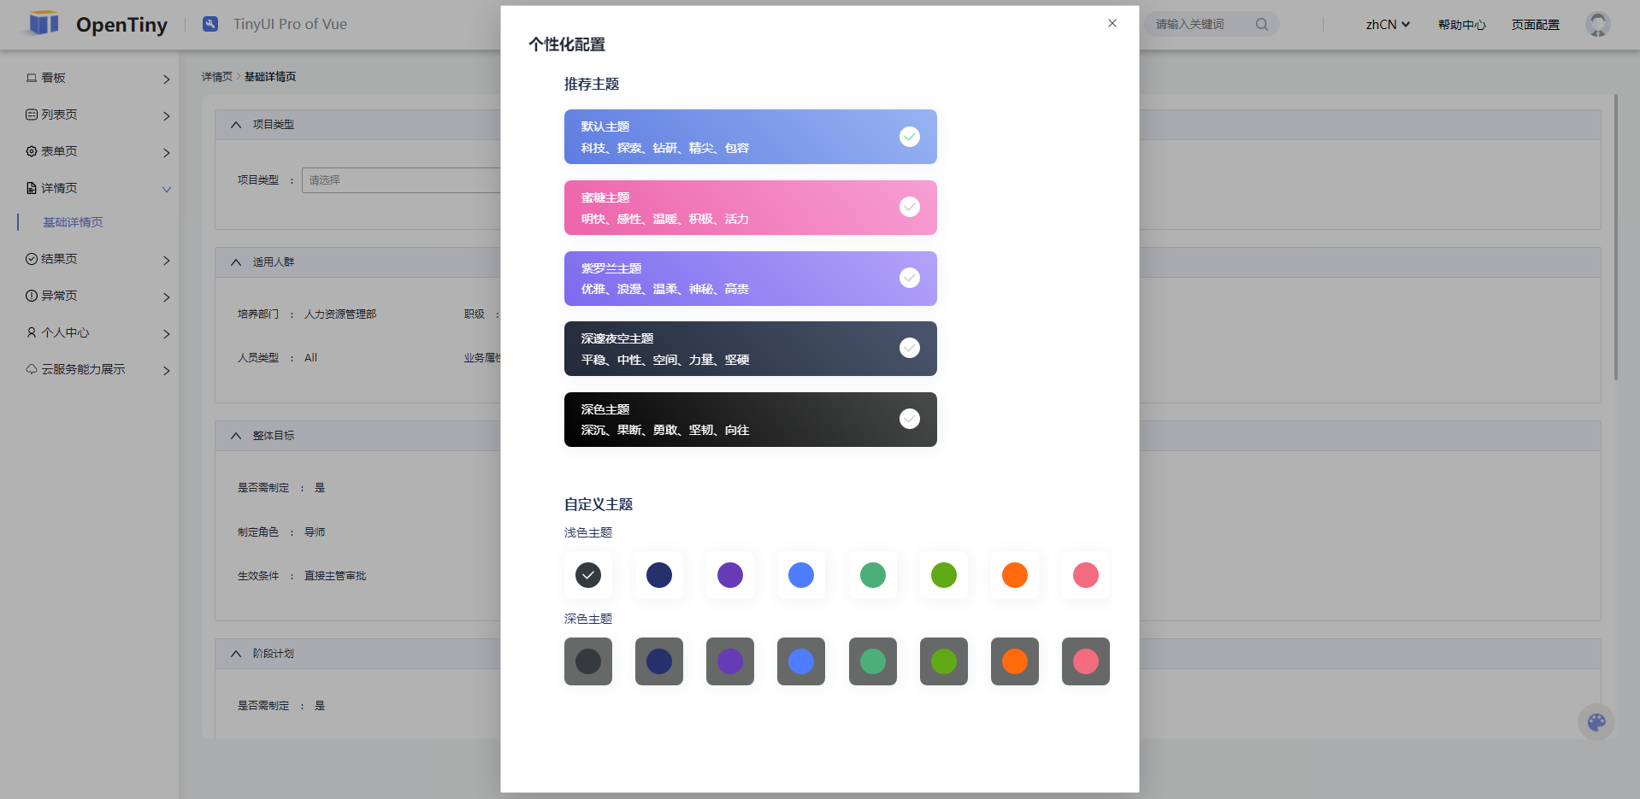The height and width of the screenshot is (799, 1640).
Task: Expand the 看板 menu chevron
Action: click(167, 79)
